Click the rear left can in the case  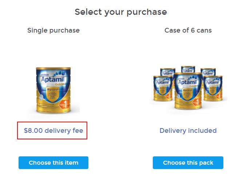pyautogui.click(x=168, y=72)
